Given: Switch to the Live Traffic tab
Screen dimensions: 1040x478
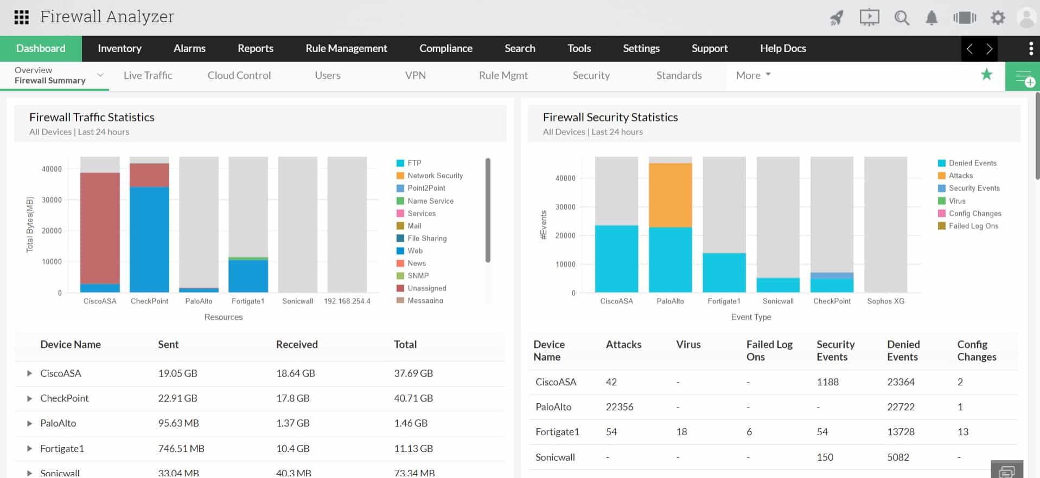Looking at the screenshot, I should pyautogui.click(x=148, y=75).
